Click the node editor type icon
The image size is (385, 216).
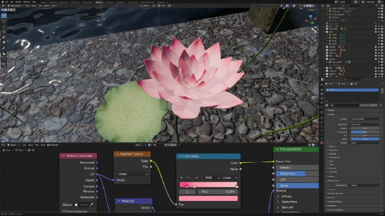[x=3, y=145]
